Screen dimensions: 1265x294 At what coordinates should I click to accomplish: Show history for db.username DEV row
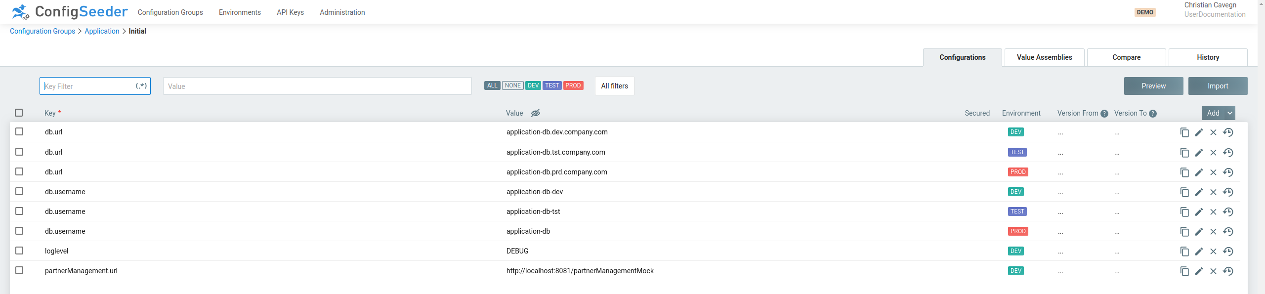[1228, 192]
